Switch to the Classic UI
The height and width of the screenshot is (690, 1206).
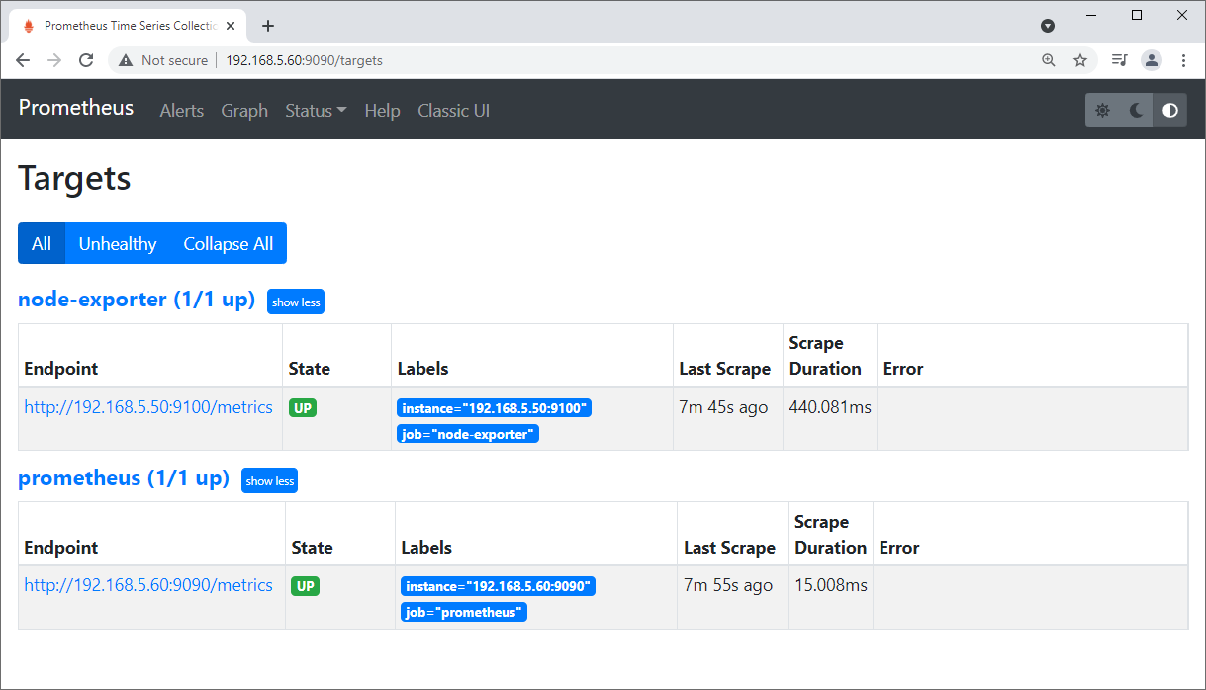[x=453, y=111]
